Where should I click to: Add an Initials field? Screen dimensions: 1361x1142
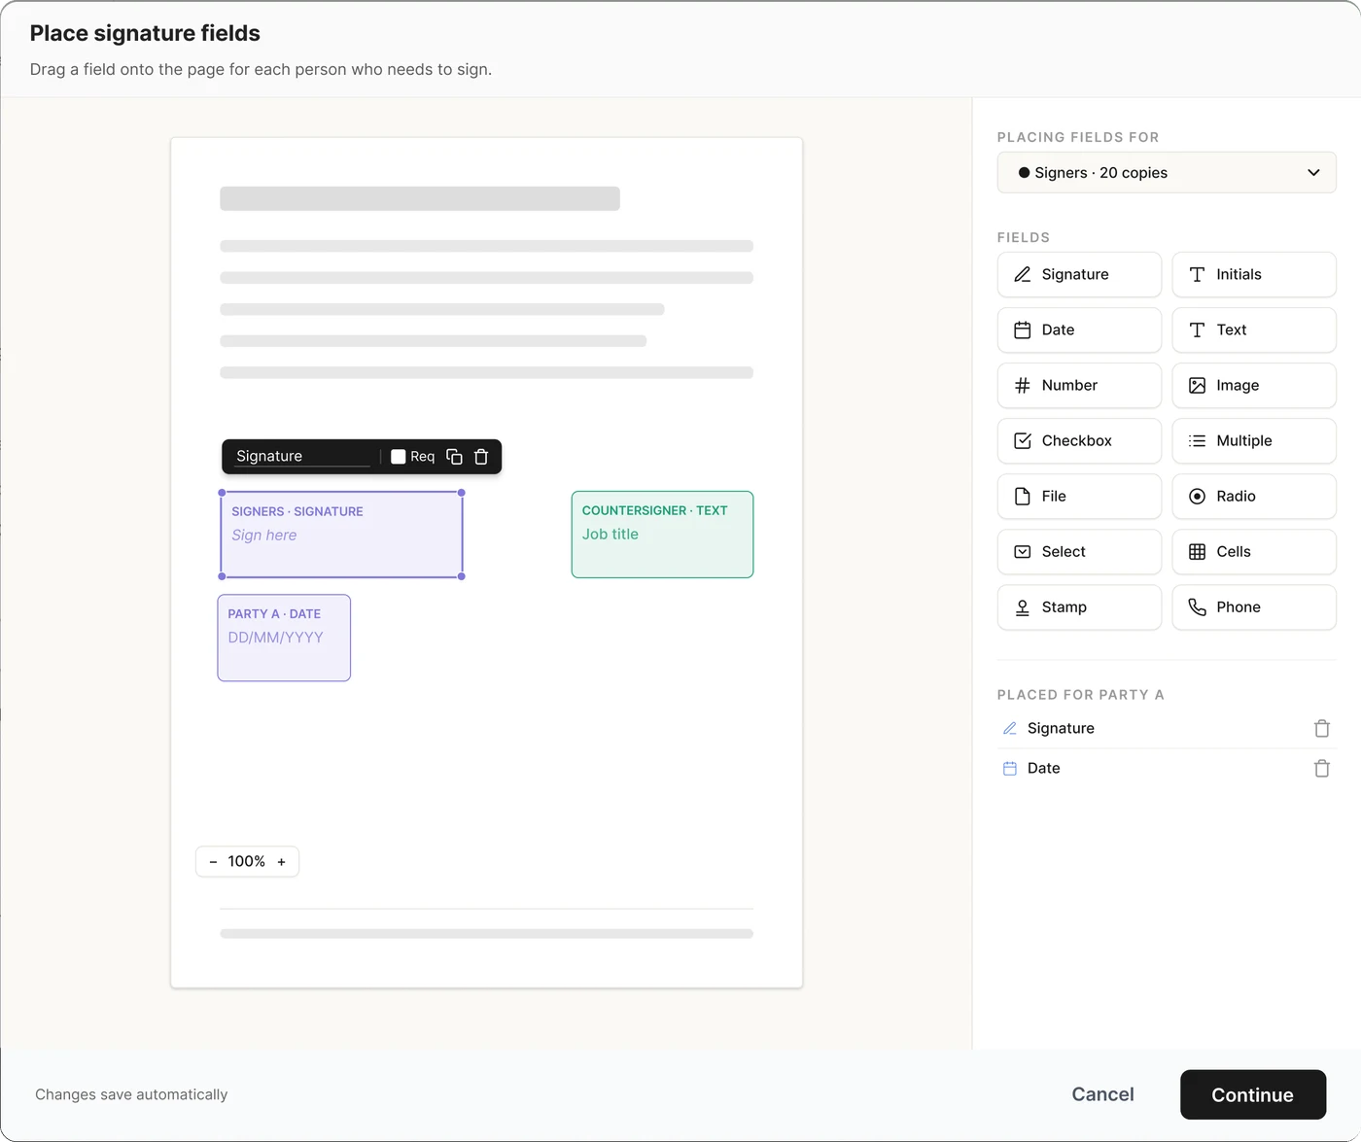point(1254,275)
